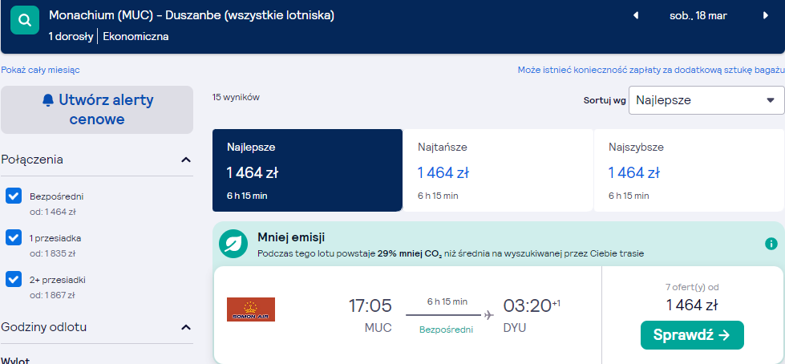This screenshot has width=785, height=364.
Task: Click the DYU arrival airport code
Action: click(515, 329)
